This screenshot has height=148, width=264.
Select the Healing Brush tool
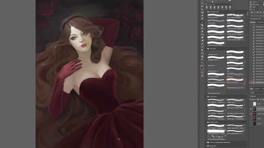[x=202, y=18]
